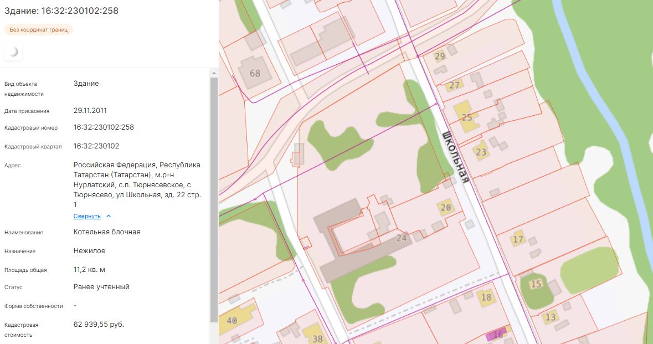Click the purple highlighted building 16

496,334
